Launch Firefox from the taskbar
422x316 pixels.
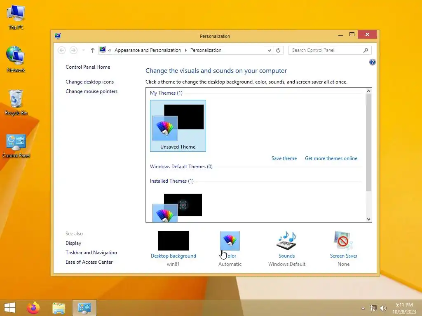[x=33, y=308]
